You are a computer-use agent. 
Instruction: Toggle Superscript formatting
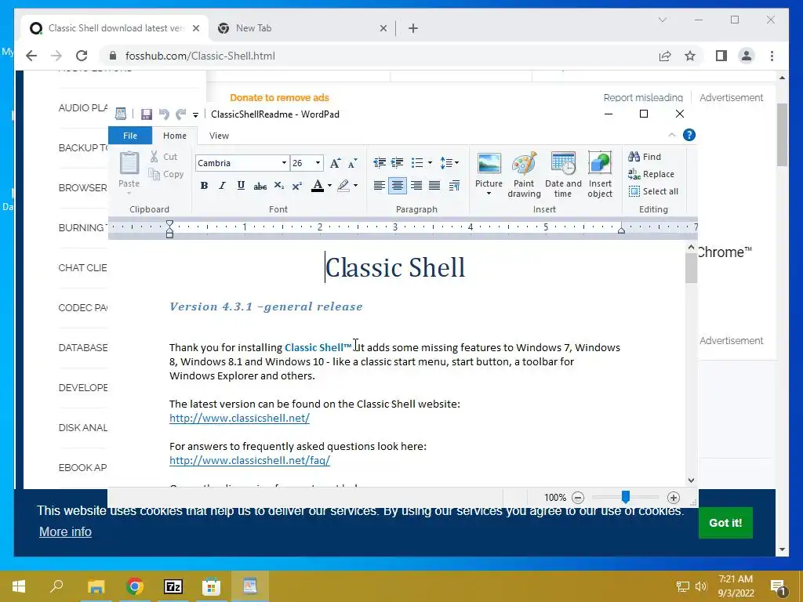coord(297,185)
